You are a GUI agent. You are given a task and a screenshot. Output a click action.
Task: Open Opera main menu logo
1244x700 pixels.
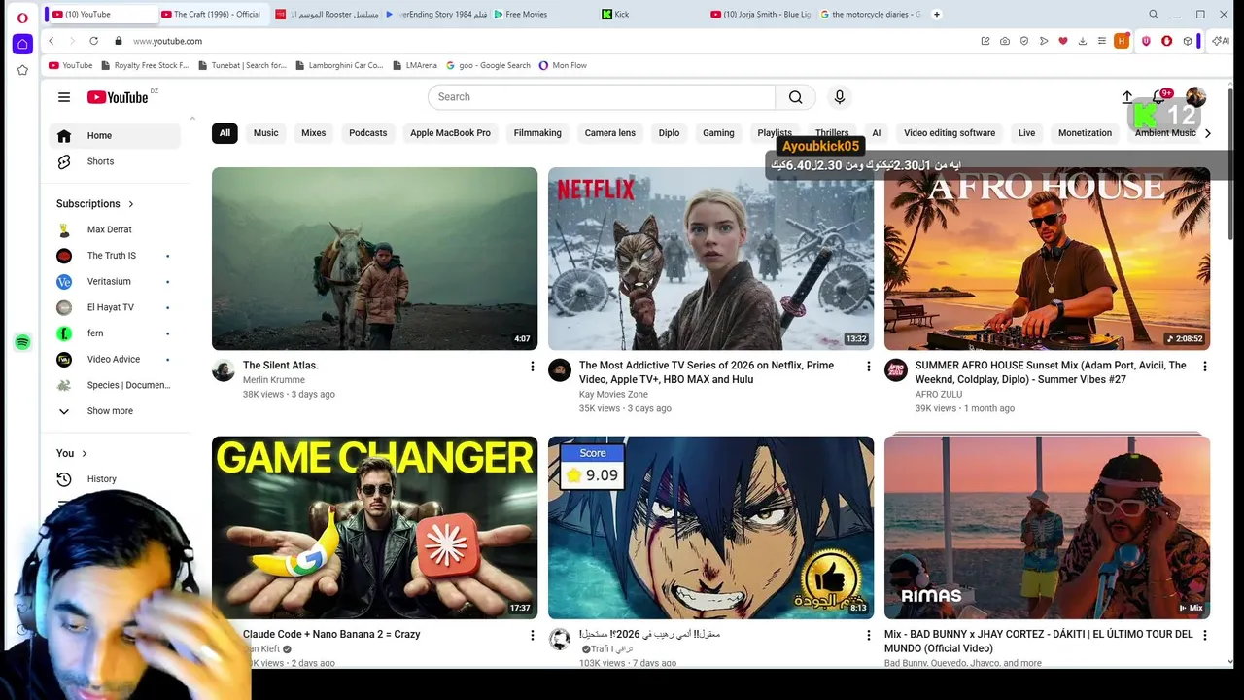click(x=22, y=17)
